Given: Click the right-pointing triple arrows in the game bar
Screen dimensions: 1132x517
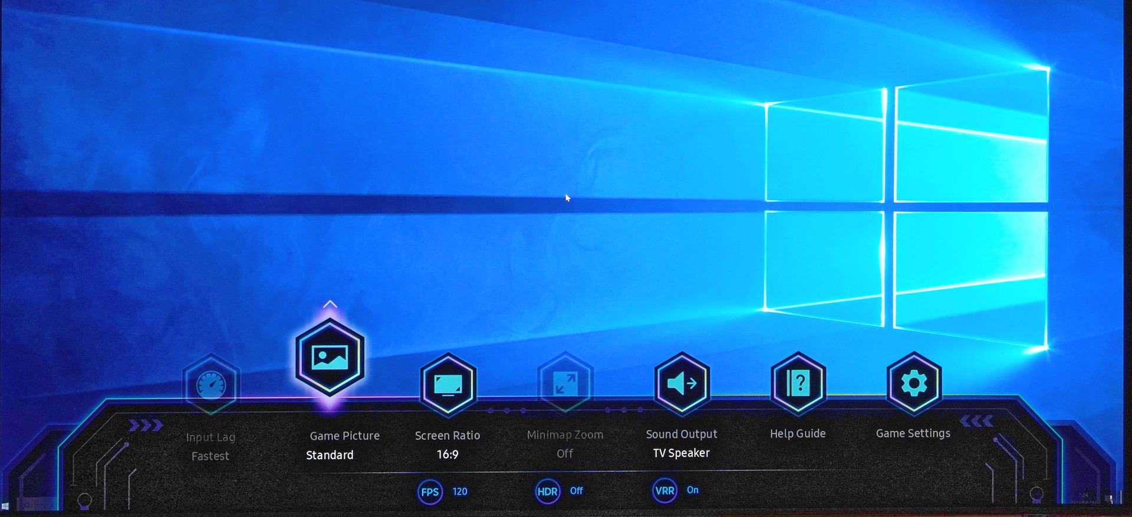Looking at the screenshot, I should (x=146, y=425).
